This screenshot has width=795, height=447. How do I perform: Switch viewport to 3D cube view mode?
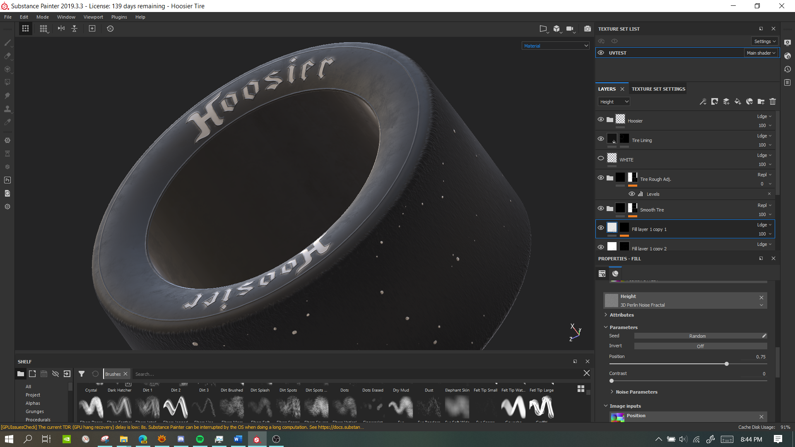click(x=557, y=29)
